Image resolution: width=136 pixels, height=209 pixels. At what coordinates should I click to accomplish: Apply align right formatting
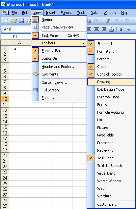click(x=104, y=29)
